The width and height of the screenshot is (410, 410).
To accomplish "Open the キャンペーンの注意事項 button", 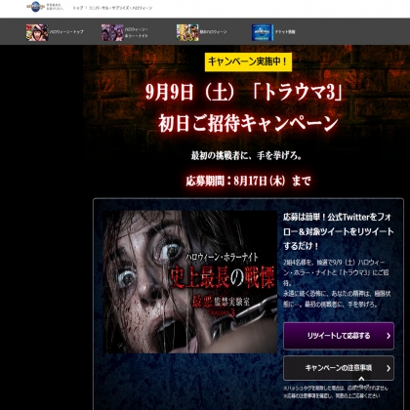I will coord(339,368).
